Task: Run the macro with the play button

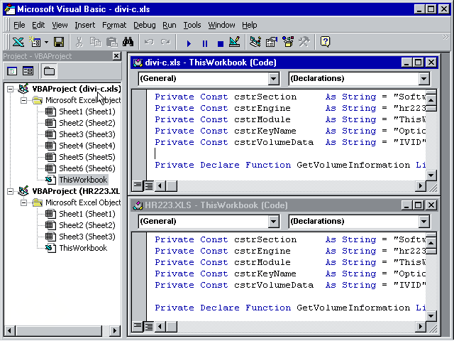Action: [189, 43]
